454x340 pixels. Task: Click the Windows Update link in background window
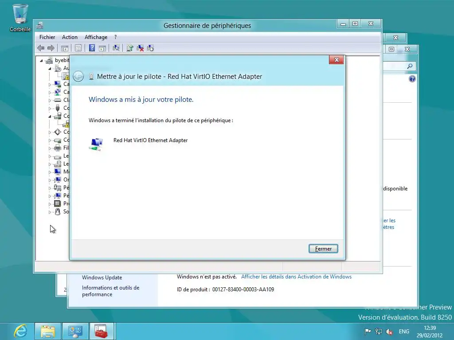102,278
